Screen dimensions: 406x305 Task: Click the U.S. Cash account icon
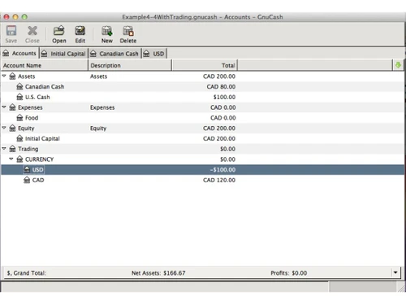19,97
